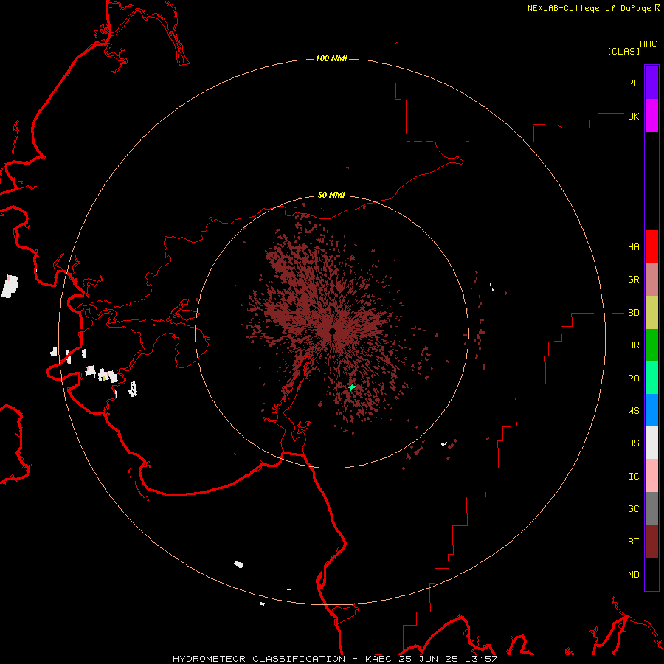Click the UK legend label
Image resolution: width=664 pixels, height=664 pixels.
[x=633, y=116]
